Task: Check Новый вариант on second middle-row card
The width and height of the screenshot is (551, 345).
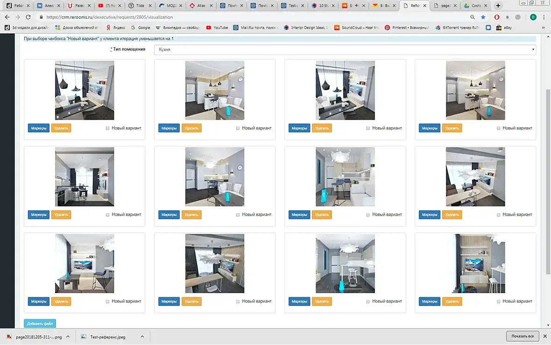Action: [238, 215]
